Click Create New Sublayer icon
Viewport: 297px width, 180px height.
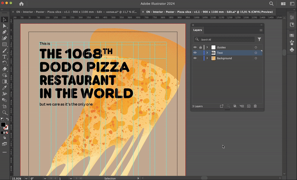coord(242,106)
